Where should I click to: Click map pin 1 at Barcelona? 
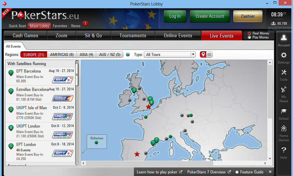coord(153,143)
